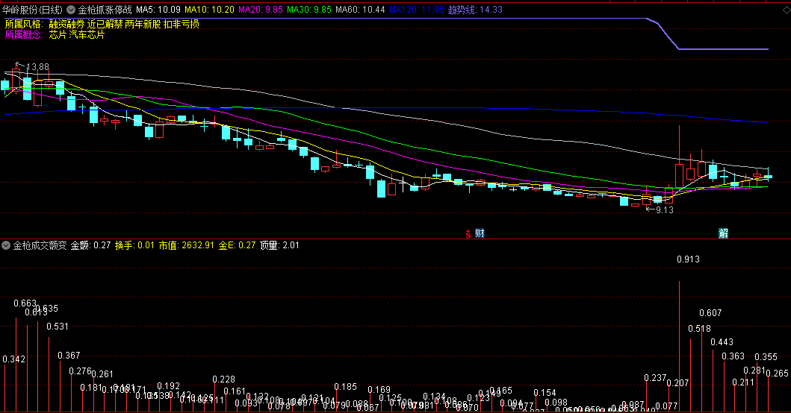
Task: Click the 财 financial report marker
Action: (x=480, y=233)
